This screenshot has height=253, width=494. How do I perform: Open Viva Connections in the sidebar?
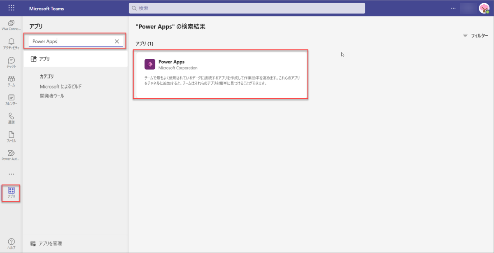12,25
